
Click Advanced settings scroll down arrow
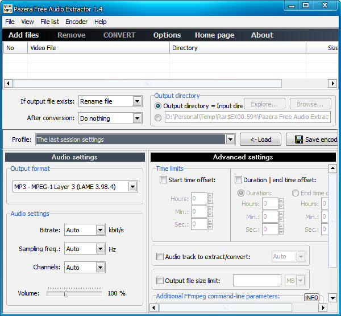pyautogui.click(x=332, y=298)
